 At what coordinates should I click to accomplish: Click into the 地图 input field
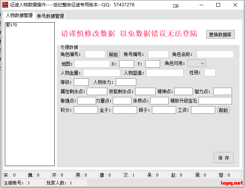(92, 64)
